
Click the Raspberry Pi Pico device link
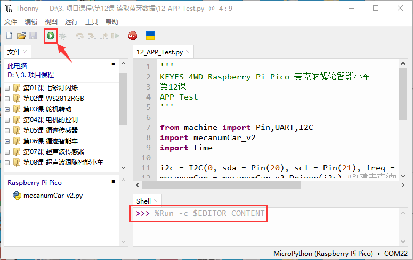[35, 183]
